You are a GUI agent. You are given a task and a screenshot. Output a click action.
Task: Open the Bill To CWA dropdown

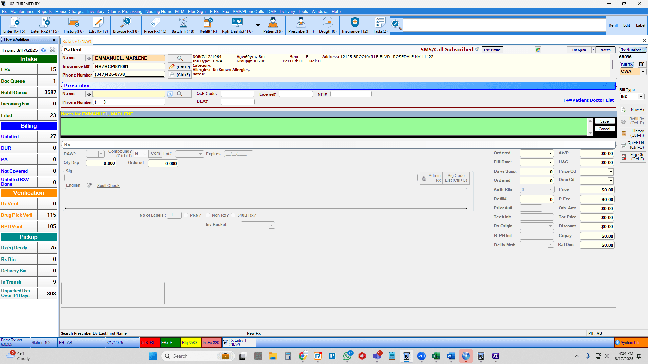(643, 72)
